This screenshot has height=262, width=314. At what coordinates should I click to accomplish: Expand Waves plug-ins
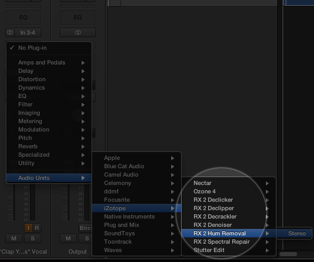(x=137, y=250)
